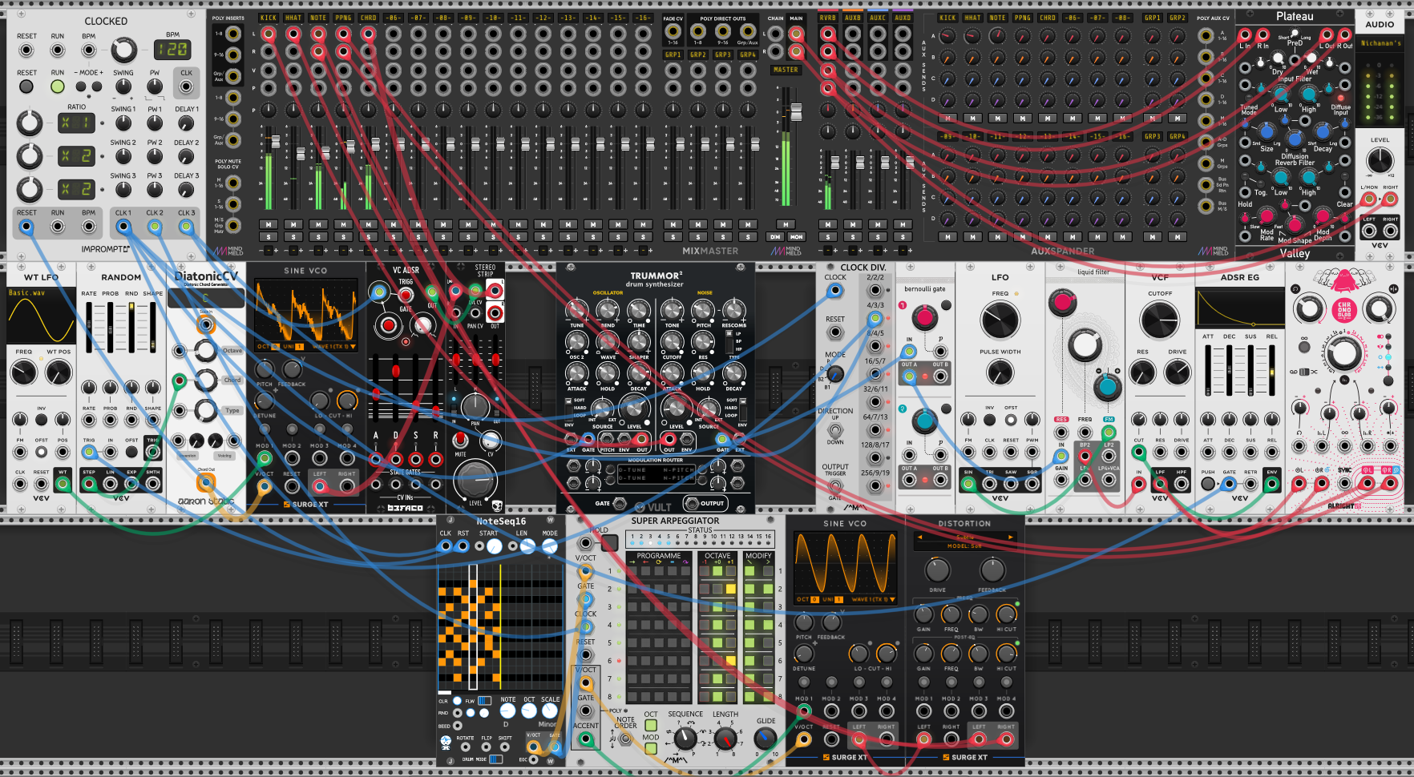Solo the MixMaster HHAT channel
Image resolution: width=1414 pixels, height=777 pixels.
pyautogui.click(x=293, y=237)
